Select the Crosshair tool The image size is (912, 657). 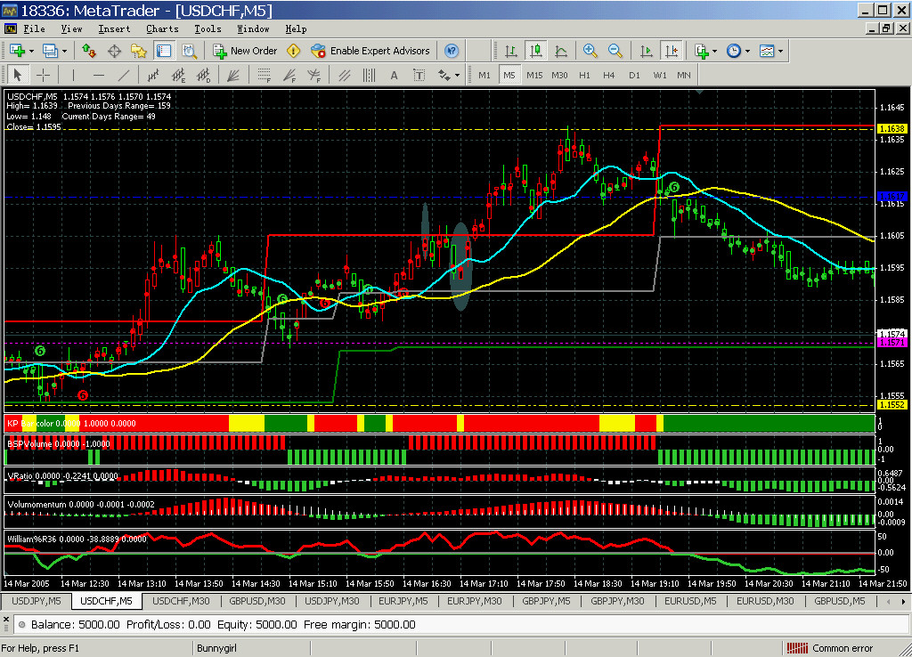click(x=43, y=75)
